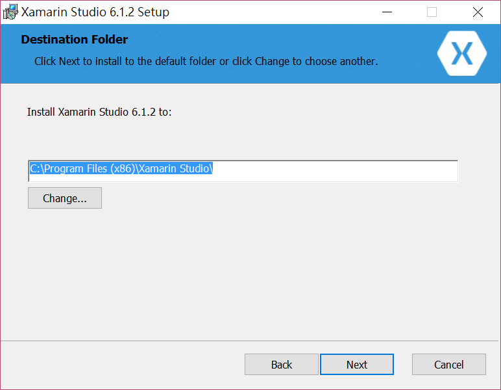Click the installer icon in title bar
The image size is (501, 390).
[10, 12]
